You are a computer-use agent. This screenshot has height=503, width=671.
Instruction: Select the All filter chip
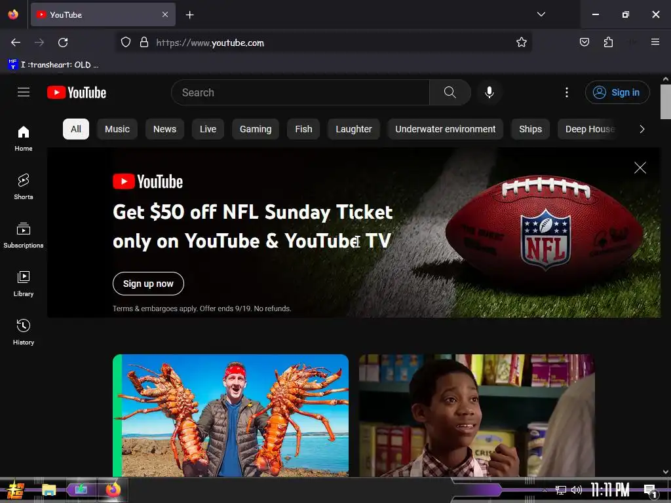76,129
